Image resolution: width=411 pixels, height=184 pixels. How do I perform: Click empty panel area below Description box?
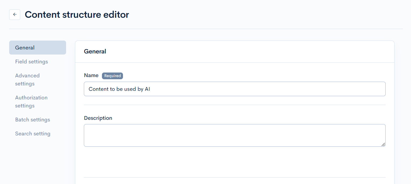tap(235, 161)
